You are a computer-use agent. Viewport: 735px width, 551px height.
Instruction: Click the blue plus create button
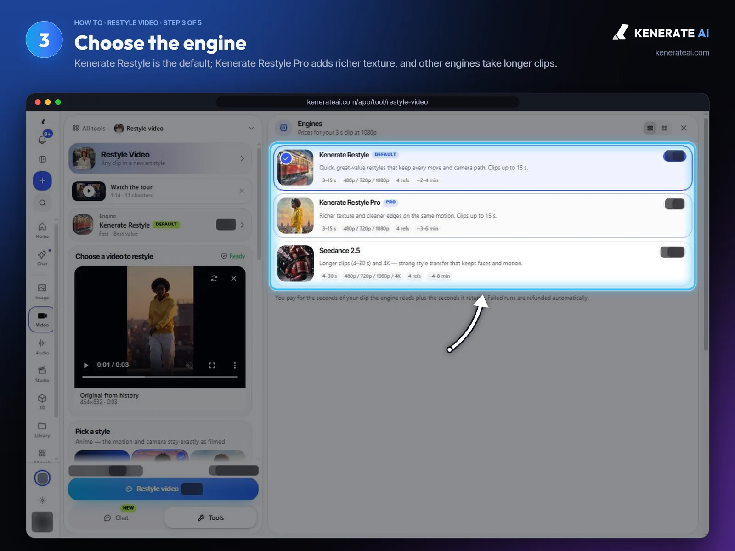click(42, 180)
